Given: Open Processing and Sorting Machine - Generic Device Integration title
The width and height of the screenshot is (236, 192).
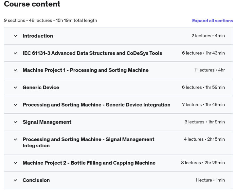Looking at the screenshot, I should click(96, 105).
